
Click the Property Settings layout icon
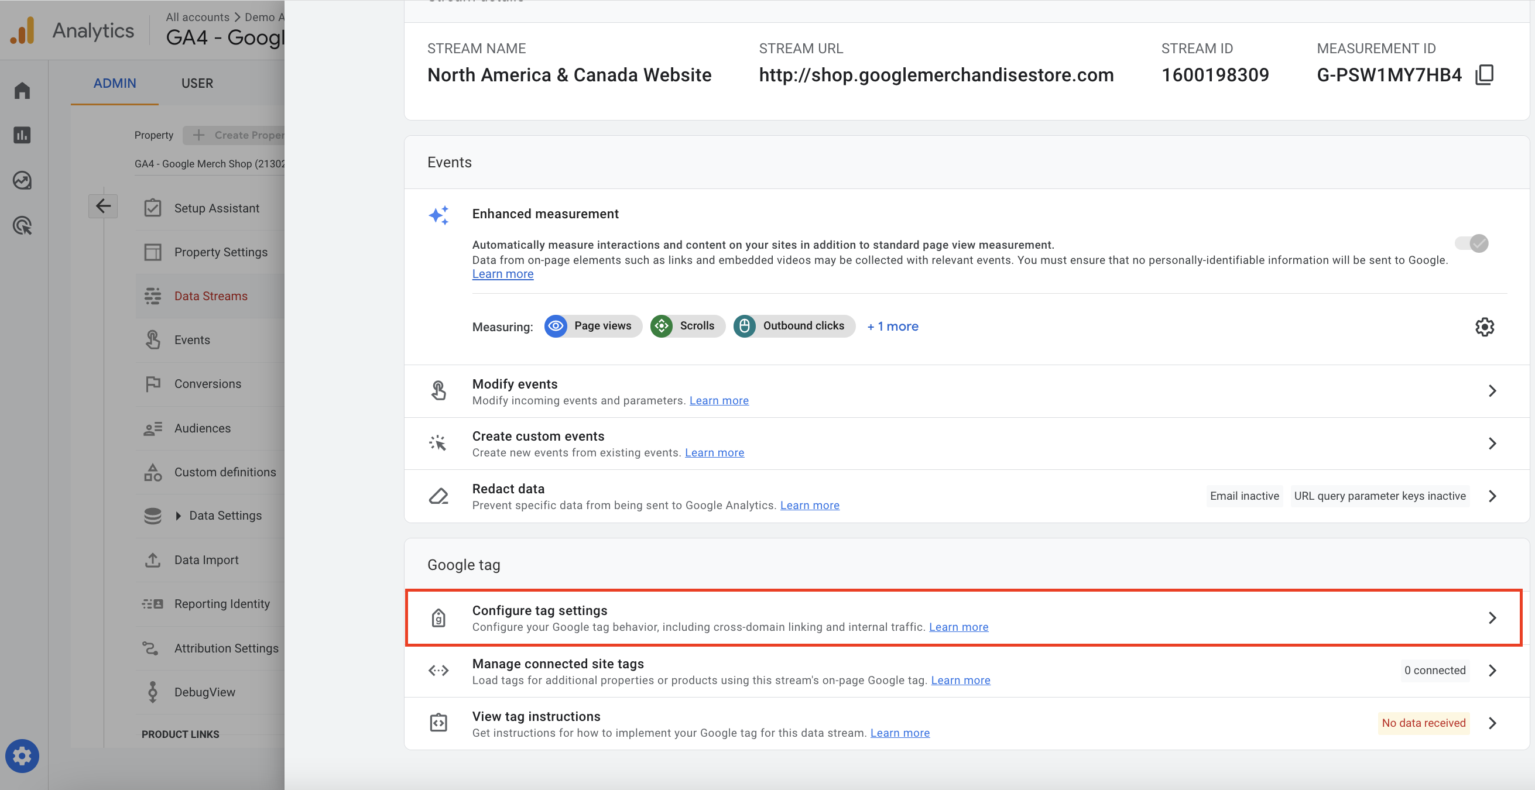pyautogui.click(x=153, y=252)
